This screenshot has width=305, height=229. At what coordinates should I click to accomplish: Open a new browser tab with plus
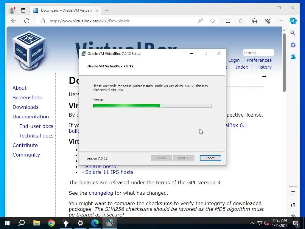(107, 10)
